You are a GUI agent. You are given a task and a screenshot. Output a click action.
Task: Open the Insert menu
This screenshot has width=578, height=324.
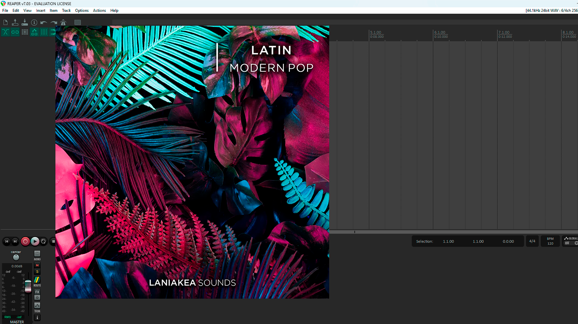click(41, 11)
